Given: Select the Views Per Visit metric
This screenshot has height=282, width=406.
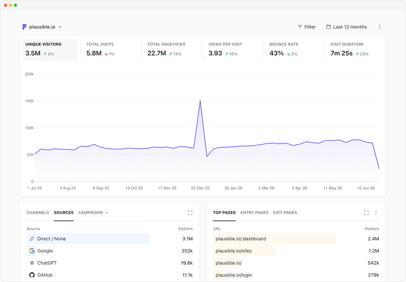Looking at the screenshot, I should pos(233,49).
